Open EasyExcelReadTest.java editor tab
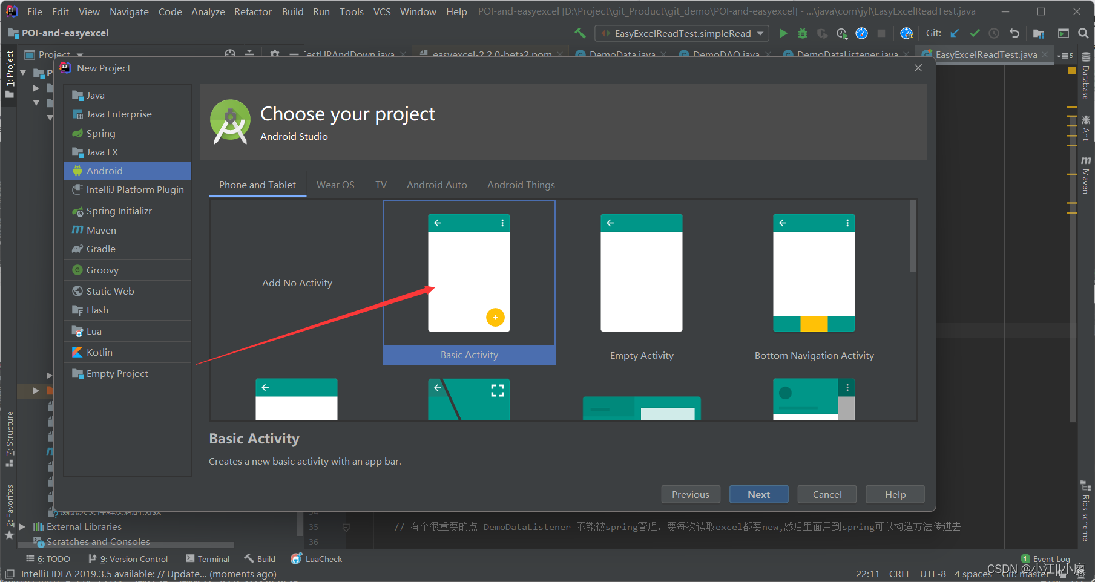Screen dimensions: 1095x582 (985, 54)
